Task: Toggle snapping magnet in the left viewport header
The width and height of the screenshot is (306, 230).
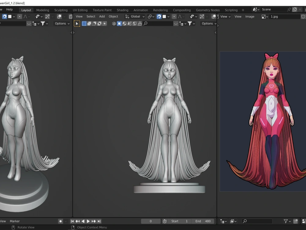Action: 5,17
